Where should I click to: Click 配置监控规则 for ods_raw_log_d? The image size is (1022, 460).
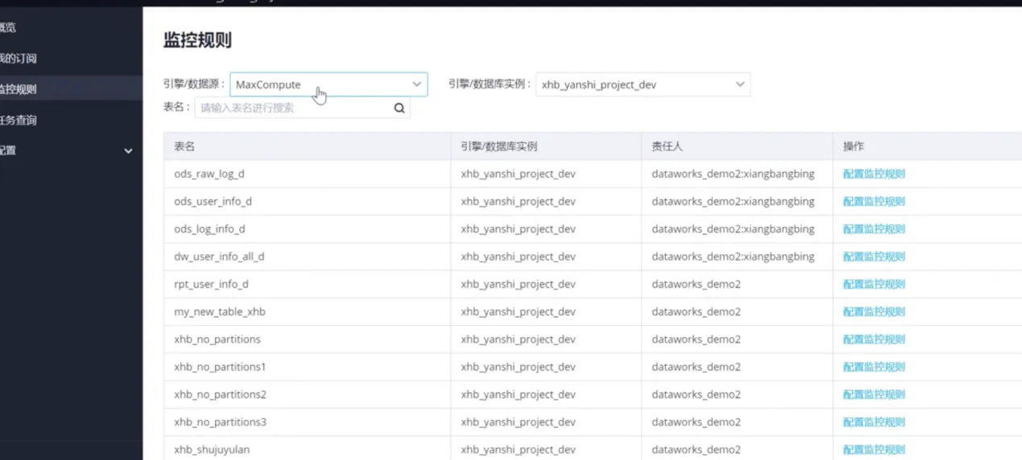pos(874,174)
